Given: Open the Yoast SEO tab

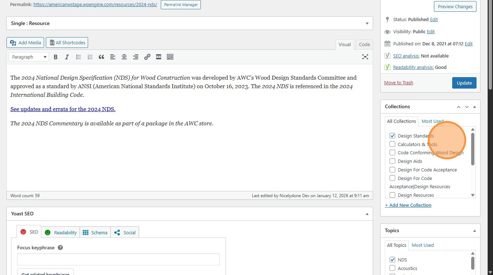Looking at the screenshot, I should click(29, 232).
